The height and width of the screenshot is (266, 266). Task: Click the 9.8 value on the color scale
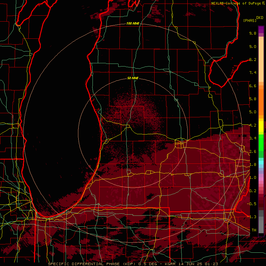coord(253,33)
